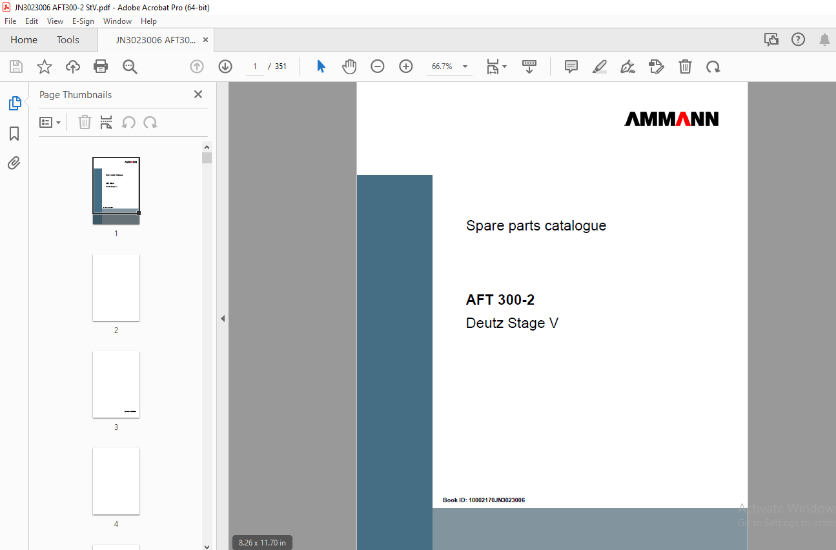Rotate page clockwise in toolbar
Screen dimensions: 836x550
point(713,66)
